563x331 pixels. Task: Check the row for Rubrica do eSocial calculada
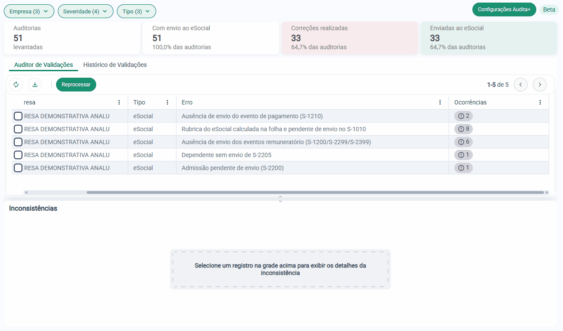18,129
